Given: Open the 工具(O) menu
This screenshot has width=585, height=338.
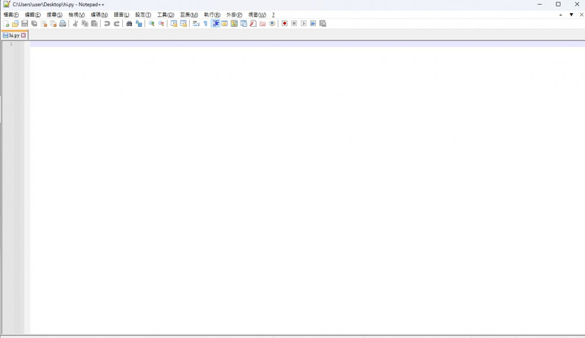Looking at the screenshot, I should tap(166, 15).
